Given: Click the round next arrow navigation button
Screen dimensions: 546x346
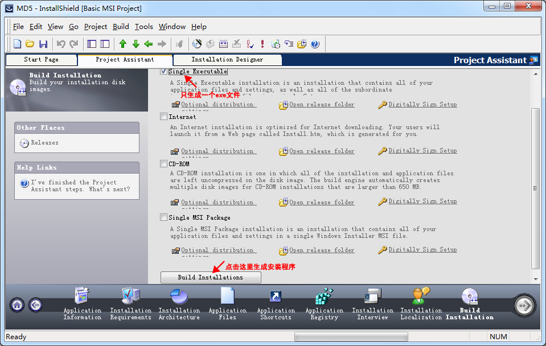Looking at the screenshot, I should (x=524, y=306).
